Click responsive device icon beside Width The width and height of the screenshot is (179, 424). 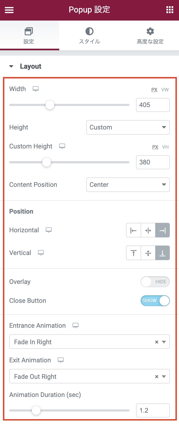pyautogui.click(x=36, y=89)
